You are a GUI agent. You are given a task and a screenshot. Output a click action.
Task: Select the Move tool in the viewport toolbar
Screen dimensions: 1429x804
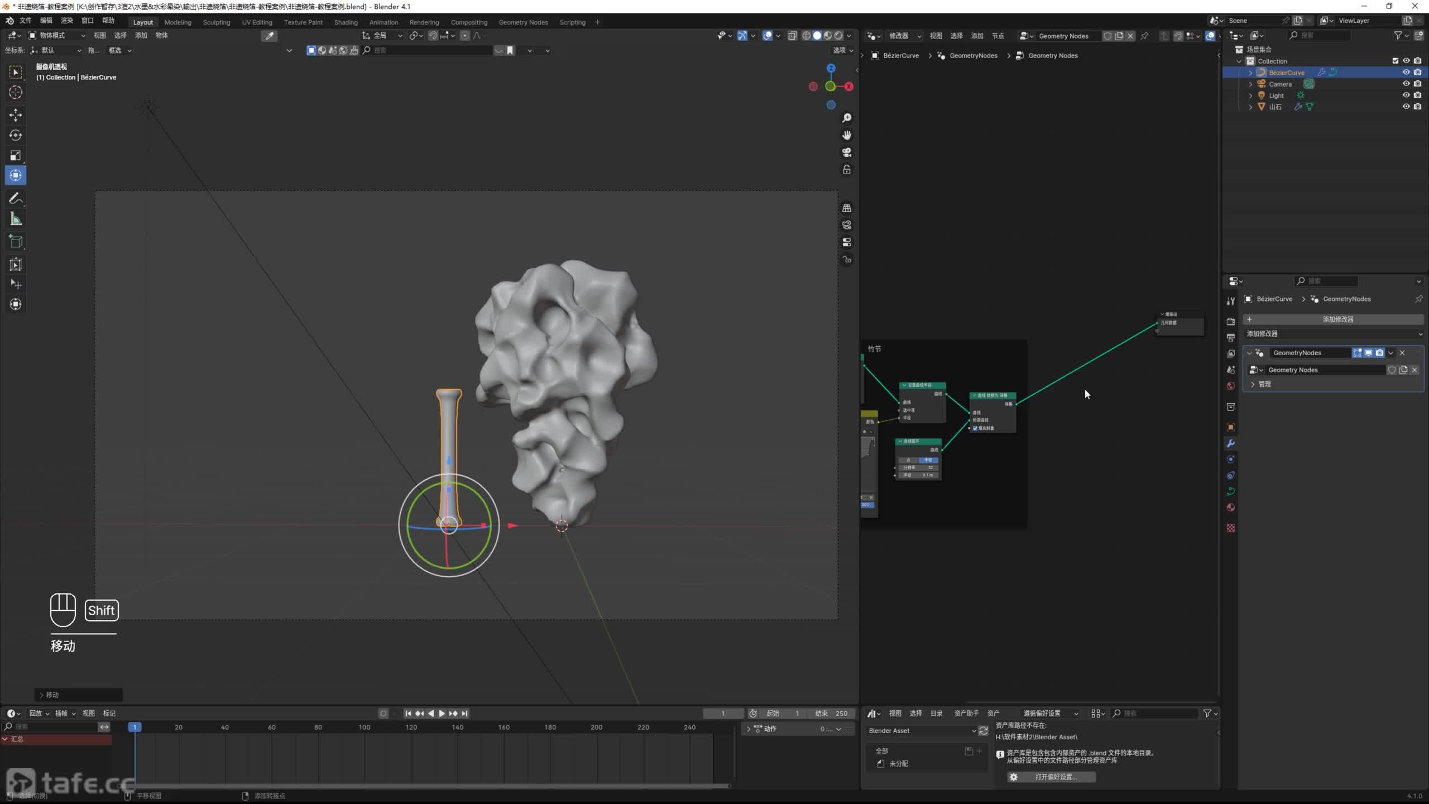click(x=16, y=115)
